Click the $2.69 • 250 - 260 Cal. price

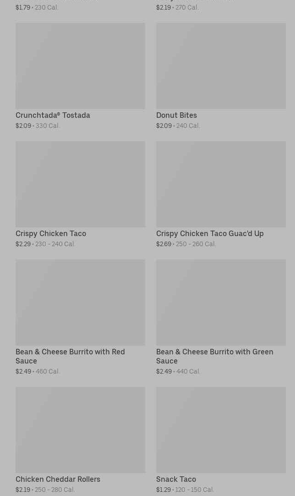pyautogui.click(x=186, y=244)
